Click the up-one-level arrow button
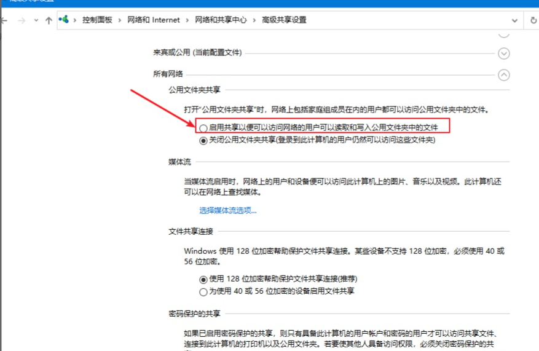 [49, 20]
